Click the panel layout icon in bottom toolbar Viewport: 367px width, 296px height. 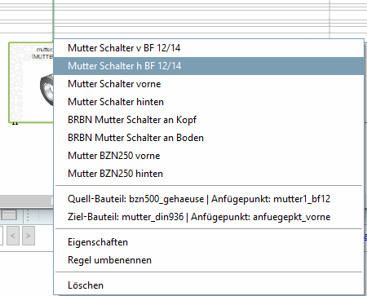coord(9,215)
